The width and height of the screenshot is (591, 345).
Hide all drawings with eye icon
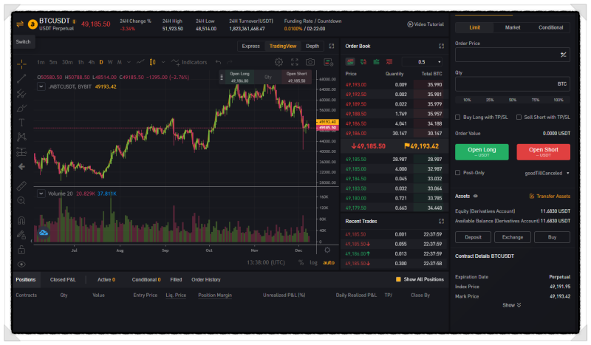[x=21, y=264]
